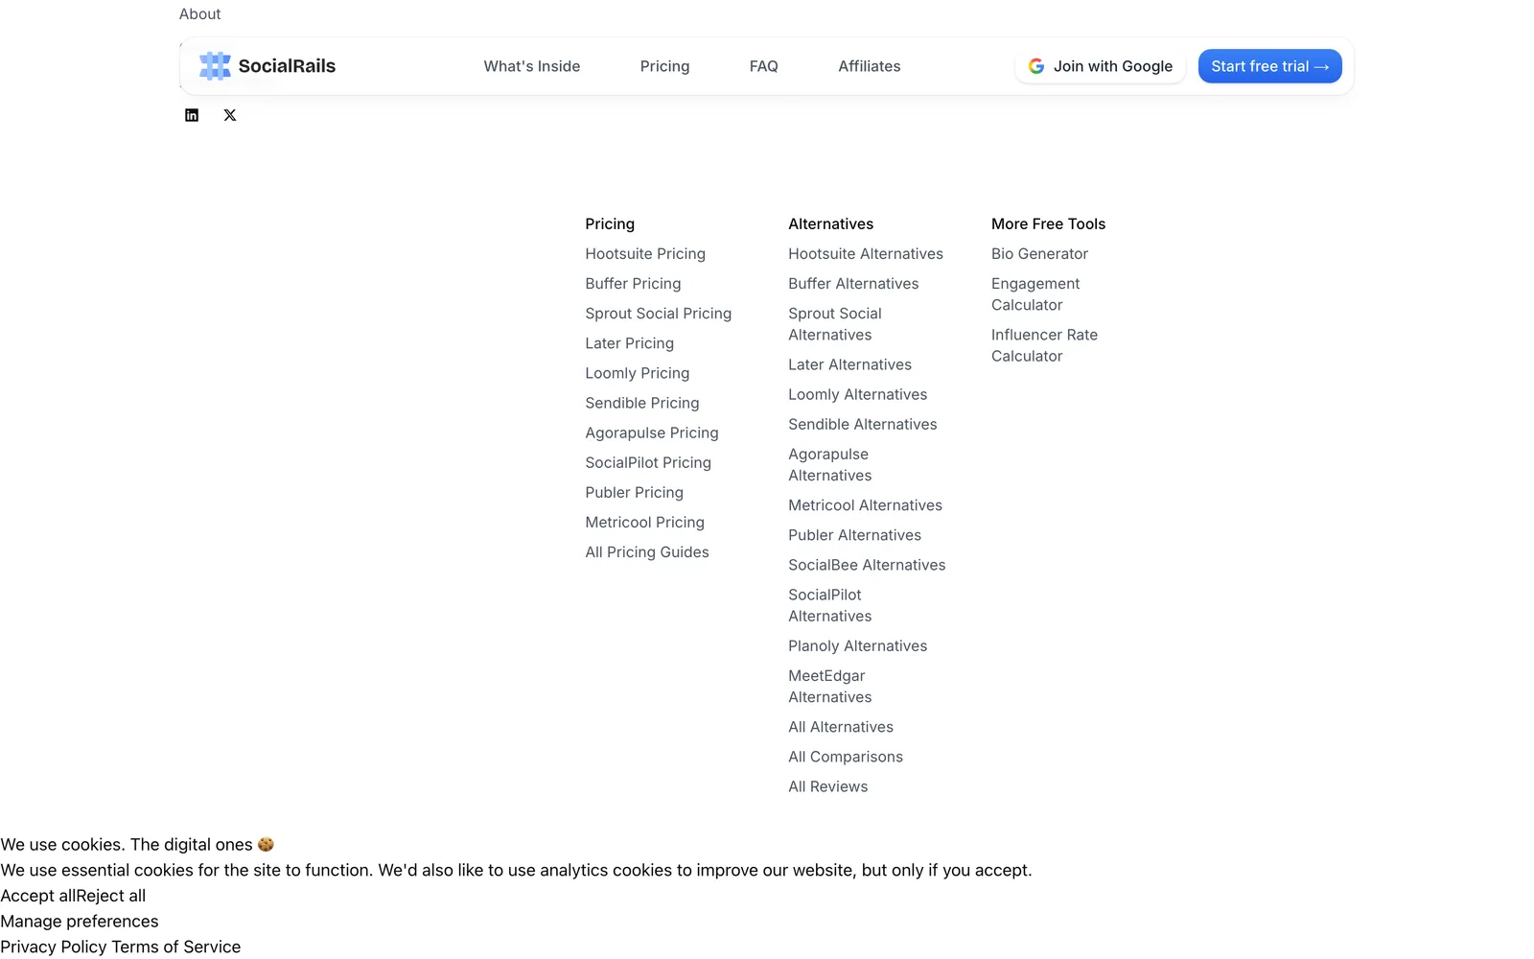Open the Hootsuite Alternatives link
Screen dimensions: 1534x959
(x=866, y=254)
